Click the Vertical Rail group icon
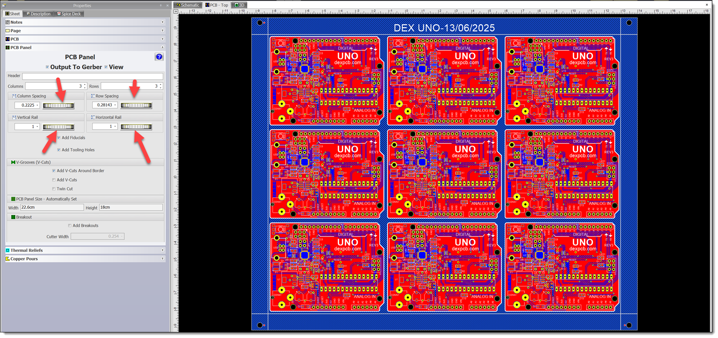The image size is (718, 338). pyautogui.click(x=14, y=117)
